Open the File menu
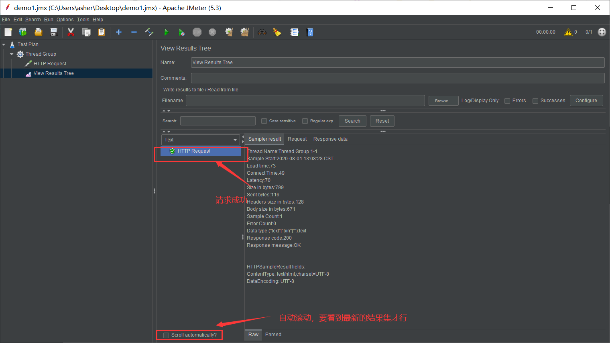 (x=6, y=20)
